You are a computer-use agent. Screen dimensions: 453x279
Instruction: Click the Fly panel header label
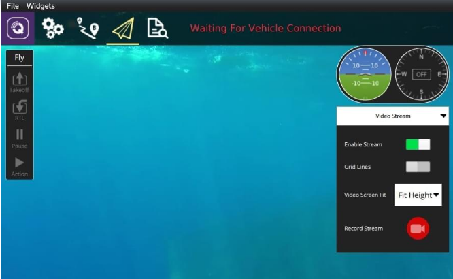(x=20, y=58)
